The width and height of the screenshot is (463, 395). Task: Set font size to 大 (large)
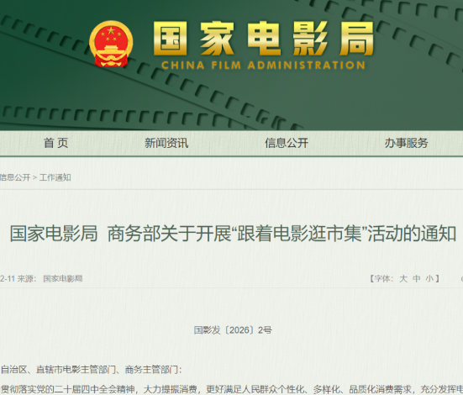click(403, 278)
